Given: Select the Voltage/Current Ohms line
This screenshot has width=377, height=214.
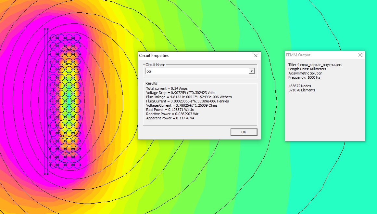Looking at the screenshot, I should pyautogui.click(x=182, y=105).
